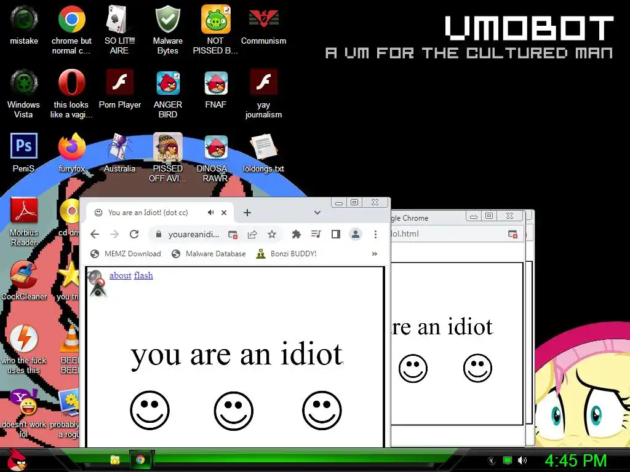Open the furryfox Firefox icon
The width and height of the screenshot is (630, 472).
click(71, 153)
